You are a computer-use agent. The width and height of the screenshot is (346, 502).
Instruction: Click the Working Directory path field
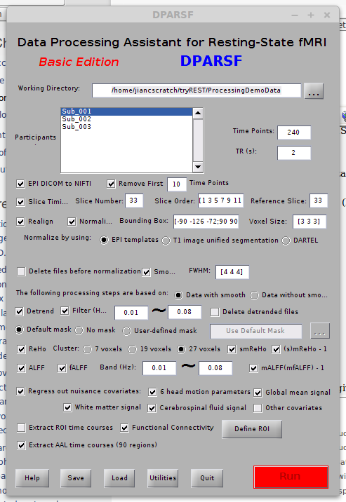point(196,90)
